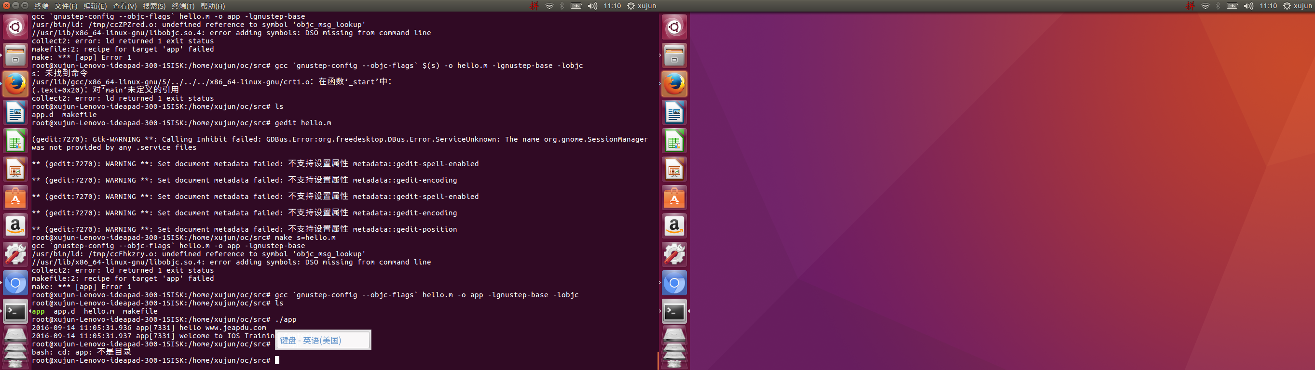Open LibreOffice Writer in launcher beside the terminal
This screenshot has height=370, width=1315.
tap(15, 112)
